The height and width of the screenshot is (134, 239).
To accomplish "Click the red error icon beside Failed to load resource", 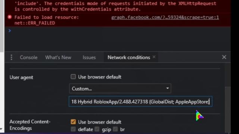I will point(10,17).
